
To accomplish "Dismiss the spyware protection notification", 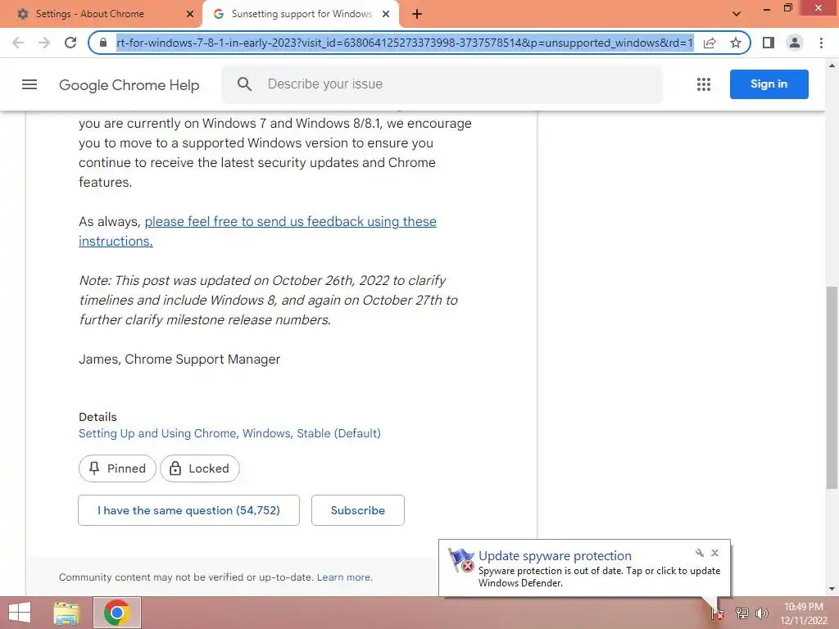I will coord(714,553).
